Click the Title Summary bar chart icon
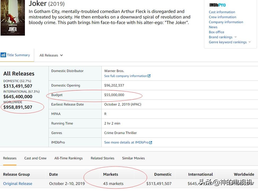The height and width of the screenshot is (191, 258). coord(3,55)
